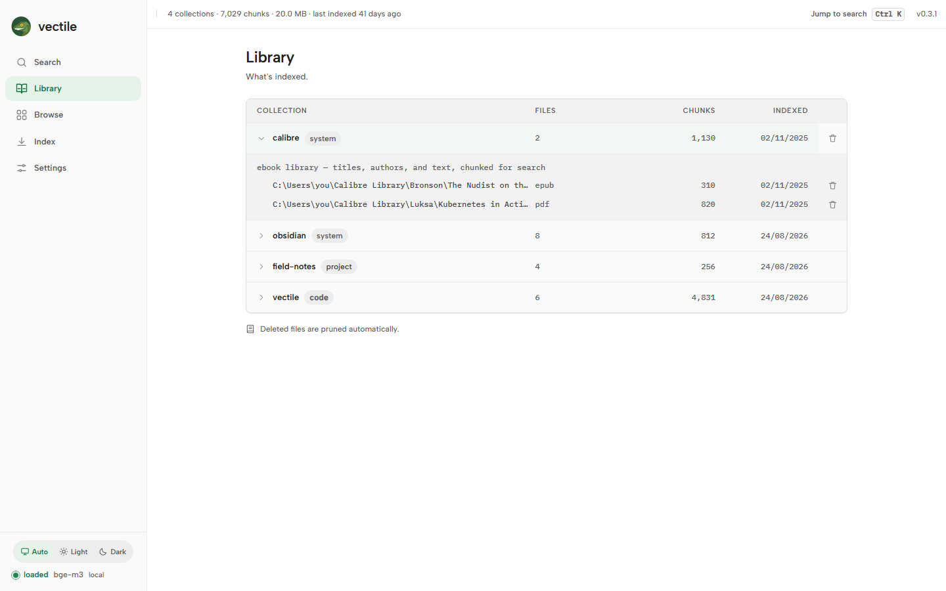The height and width of the screenshot is (591, 946).
Task: Click the code tag on vectile
Action: click(x=319, y=297)
